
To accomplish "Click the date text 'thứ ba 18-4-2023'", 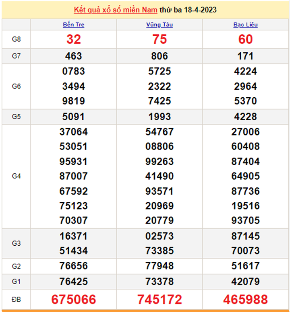I will click(188, 10).
